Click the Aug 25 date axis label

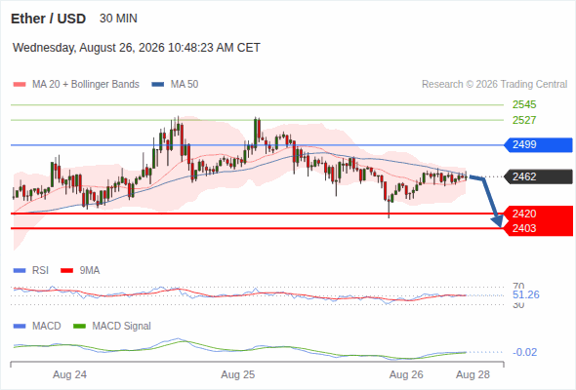[x=237, y=375]
